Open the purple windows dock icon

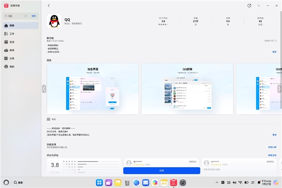point(108,183)
